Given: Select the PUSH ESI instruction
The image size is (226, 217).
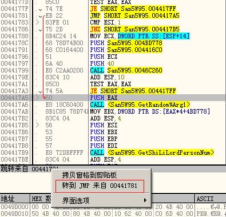Looking at the screenshot, I should 104,125.
